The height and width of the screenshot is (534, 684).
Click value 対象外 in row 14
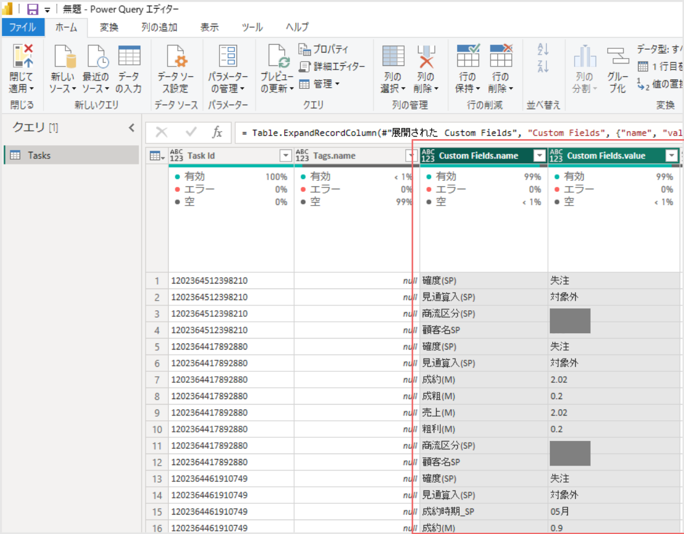coord(614,495)
